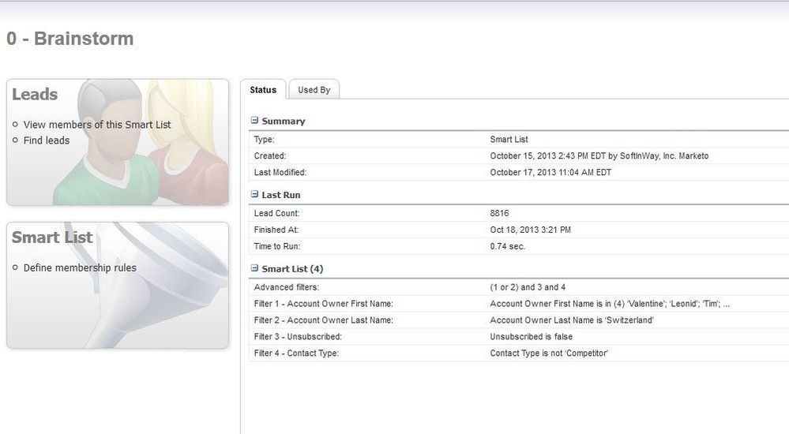Click the Created: label
Viewport: 789px width, 434px height.
tap(269, 156)
